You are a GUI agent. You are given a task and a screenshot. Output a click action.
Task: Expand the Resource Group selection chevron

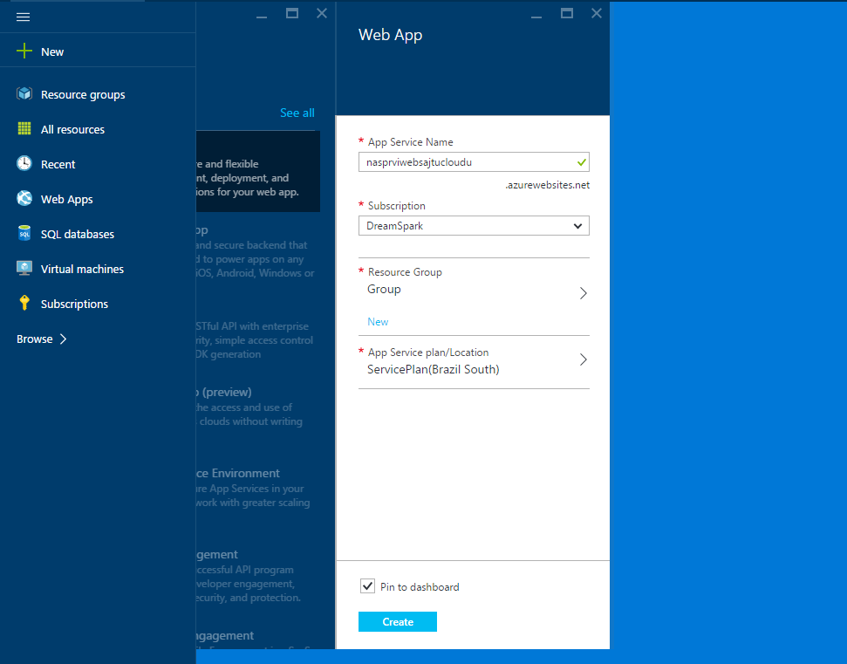point(583,292)
